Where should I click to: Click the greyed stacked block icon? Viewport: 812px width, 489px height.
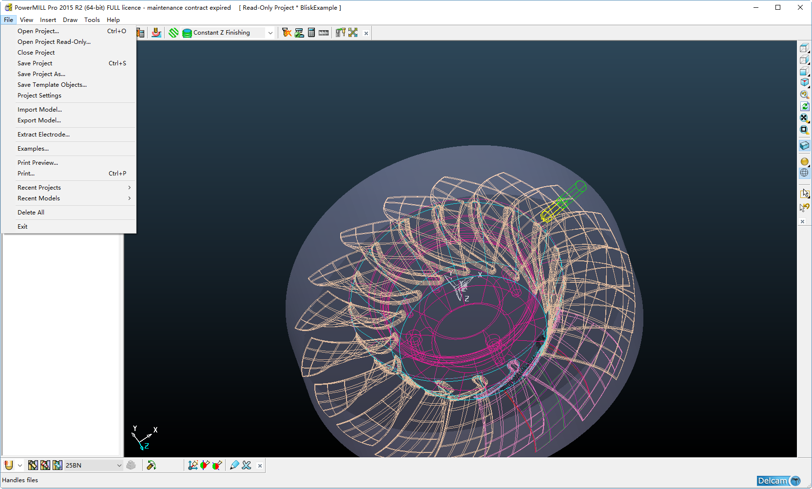click(131, 465)
